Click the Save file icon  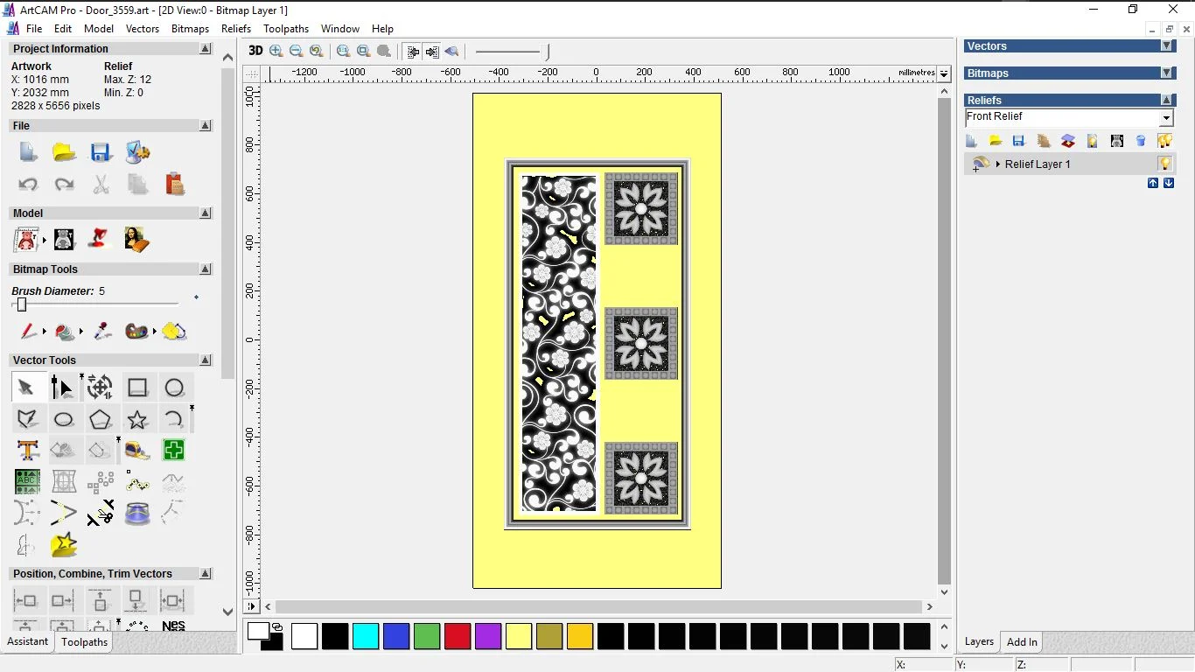101,153
